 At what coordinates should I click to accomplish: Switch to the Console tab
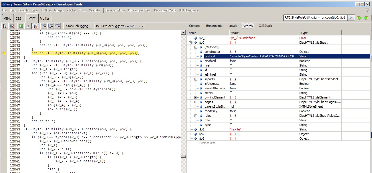tap(194, 25)
